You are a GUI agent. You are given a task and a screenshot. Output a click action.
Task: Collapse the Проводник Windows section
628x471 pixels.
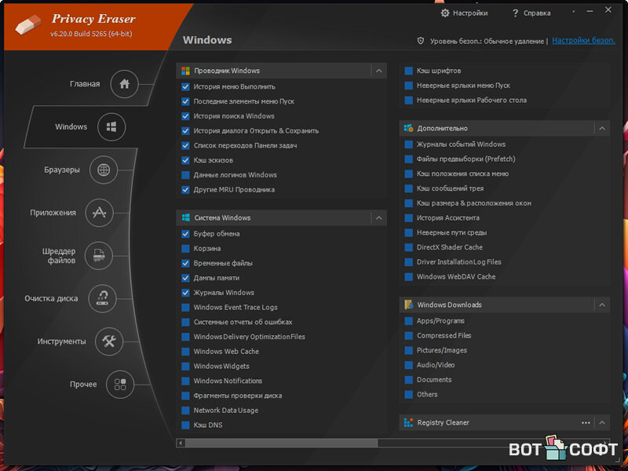click(379, 71)
